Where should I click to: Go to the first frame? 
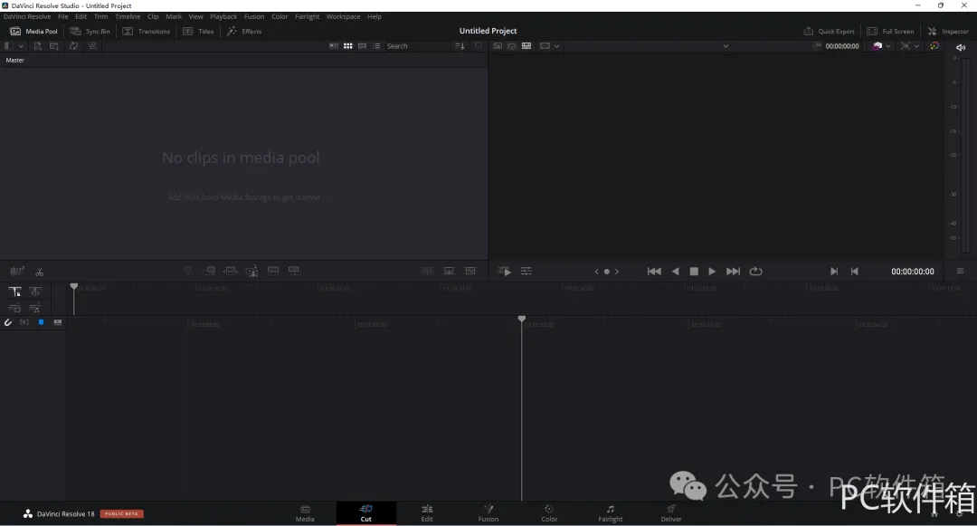[654, 271]
